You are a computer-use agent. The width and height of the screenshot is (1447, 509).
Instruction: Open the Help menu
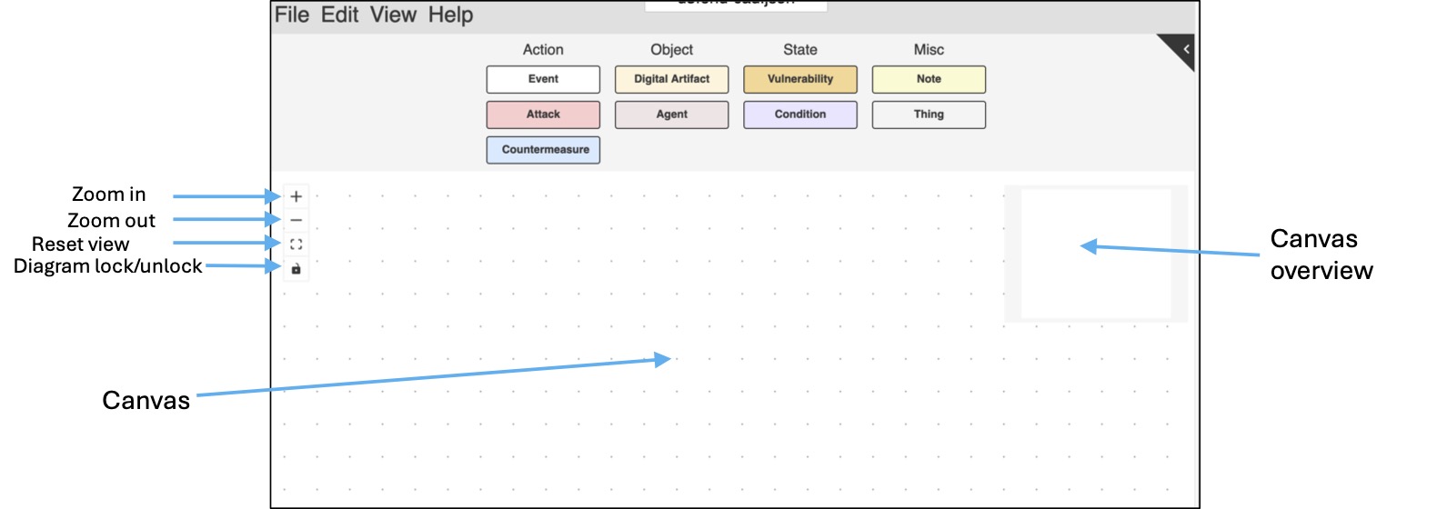click(450, 15)
